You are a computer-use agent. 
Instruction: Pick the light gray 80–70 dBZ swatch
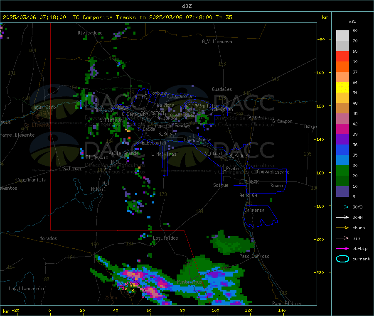(342, 36)
